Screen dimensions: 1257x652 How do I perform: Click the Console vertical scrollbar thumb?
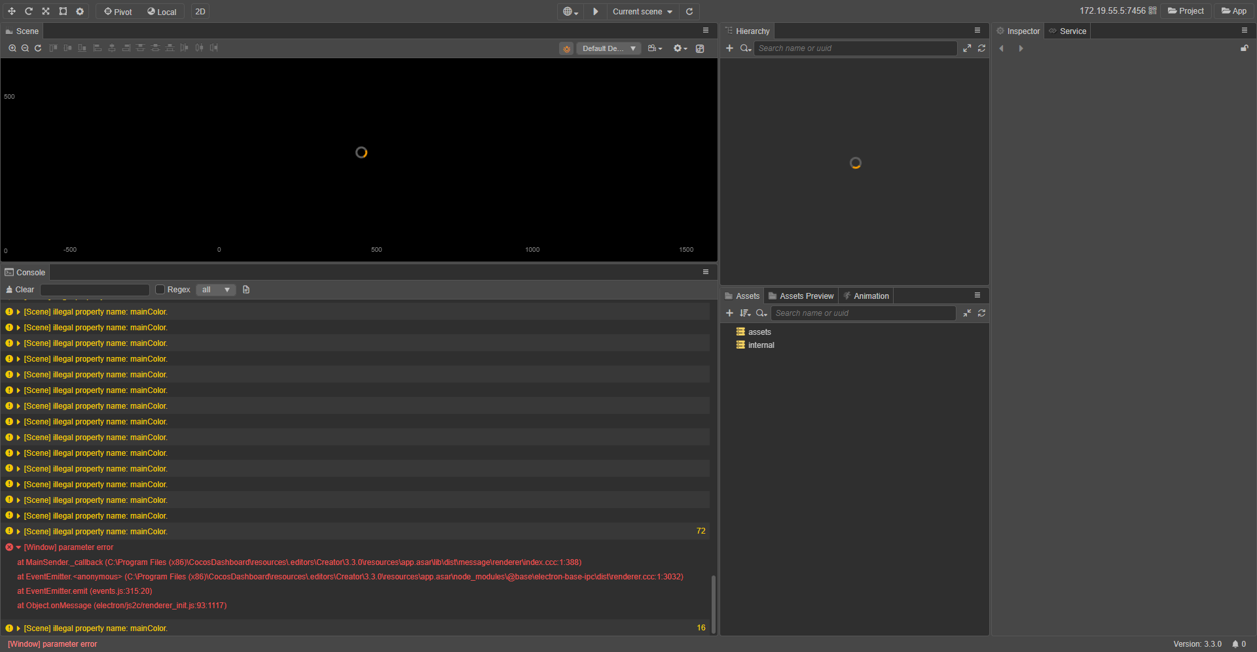(x=714, y=604)
